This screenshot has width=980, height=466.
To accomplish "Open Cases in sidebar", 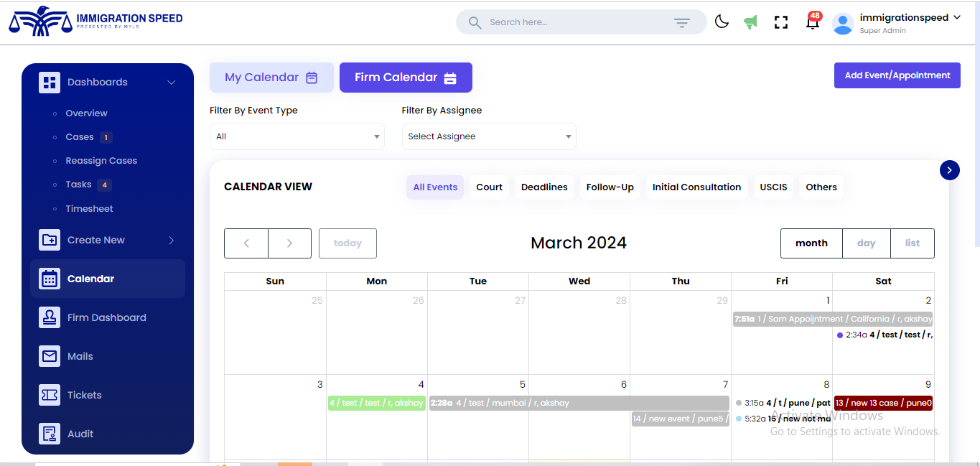I will 80,137.
